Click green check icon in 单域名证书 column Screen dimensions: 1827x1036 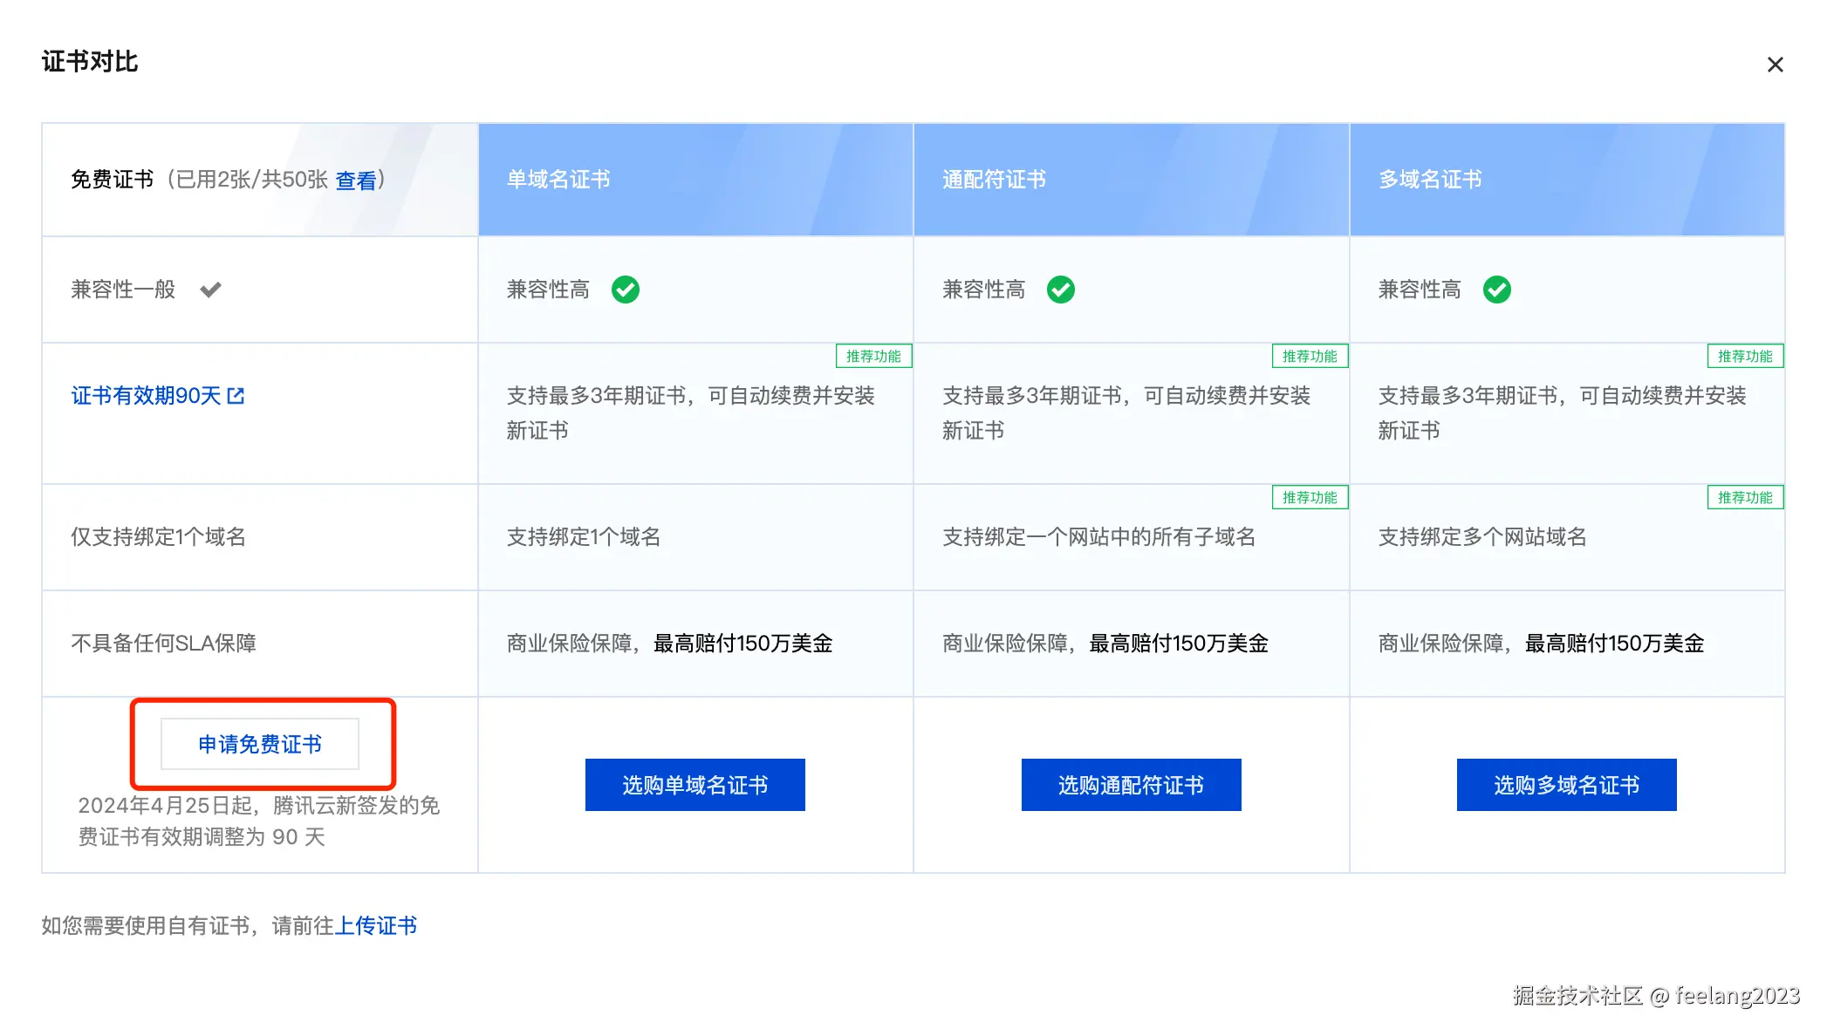tap(625, 290)
